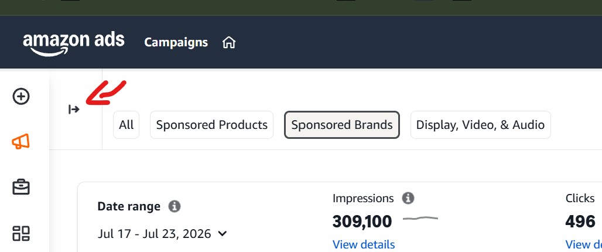The height and width of the screenshot is (252, 602).
Task: Switch to Display, Video, & Audio tab
Action: (x=480, y=125)
